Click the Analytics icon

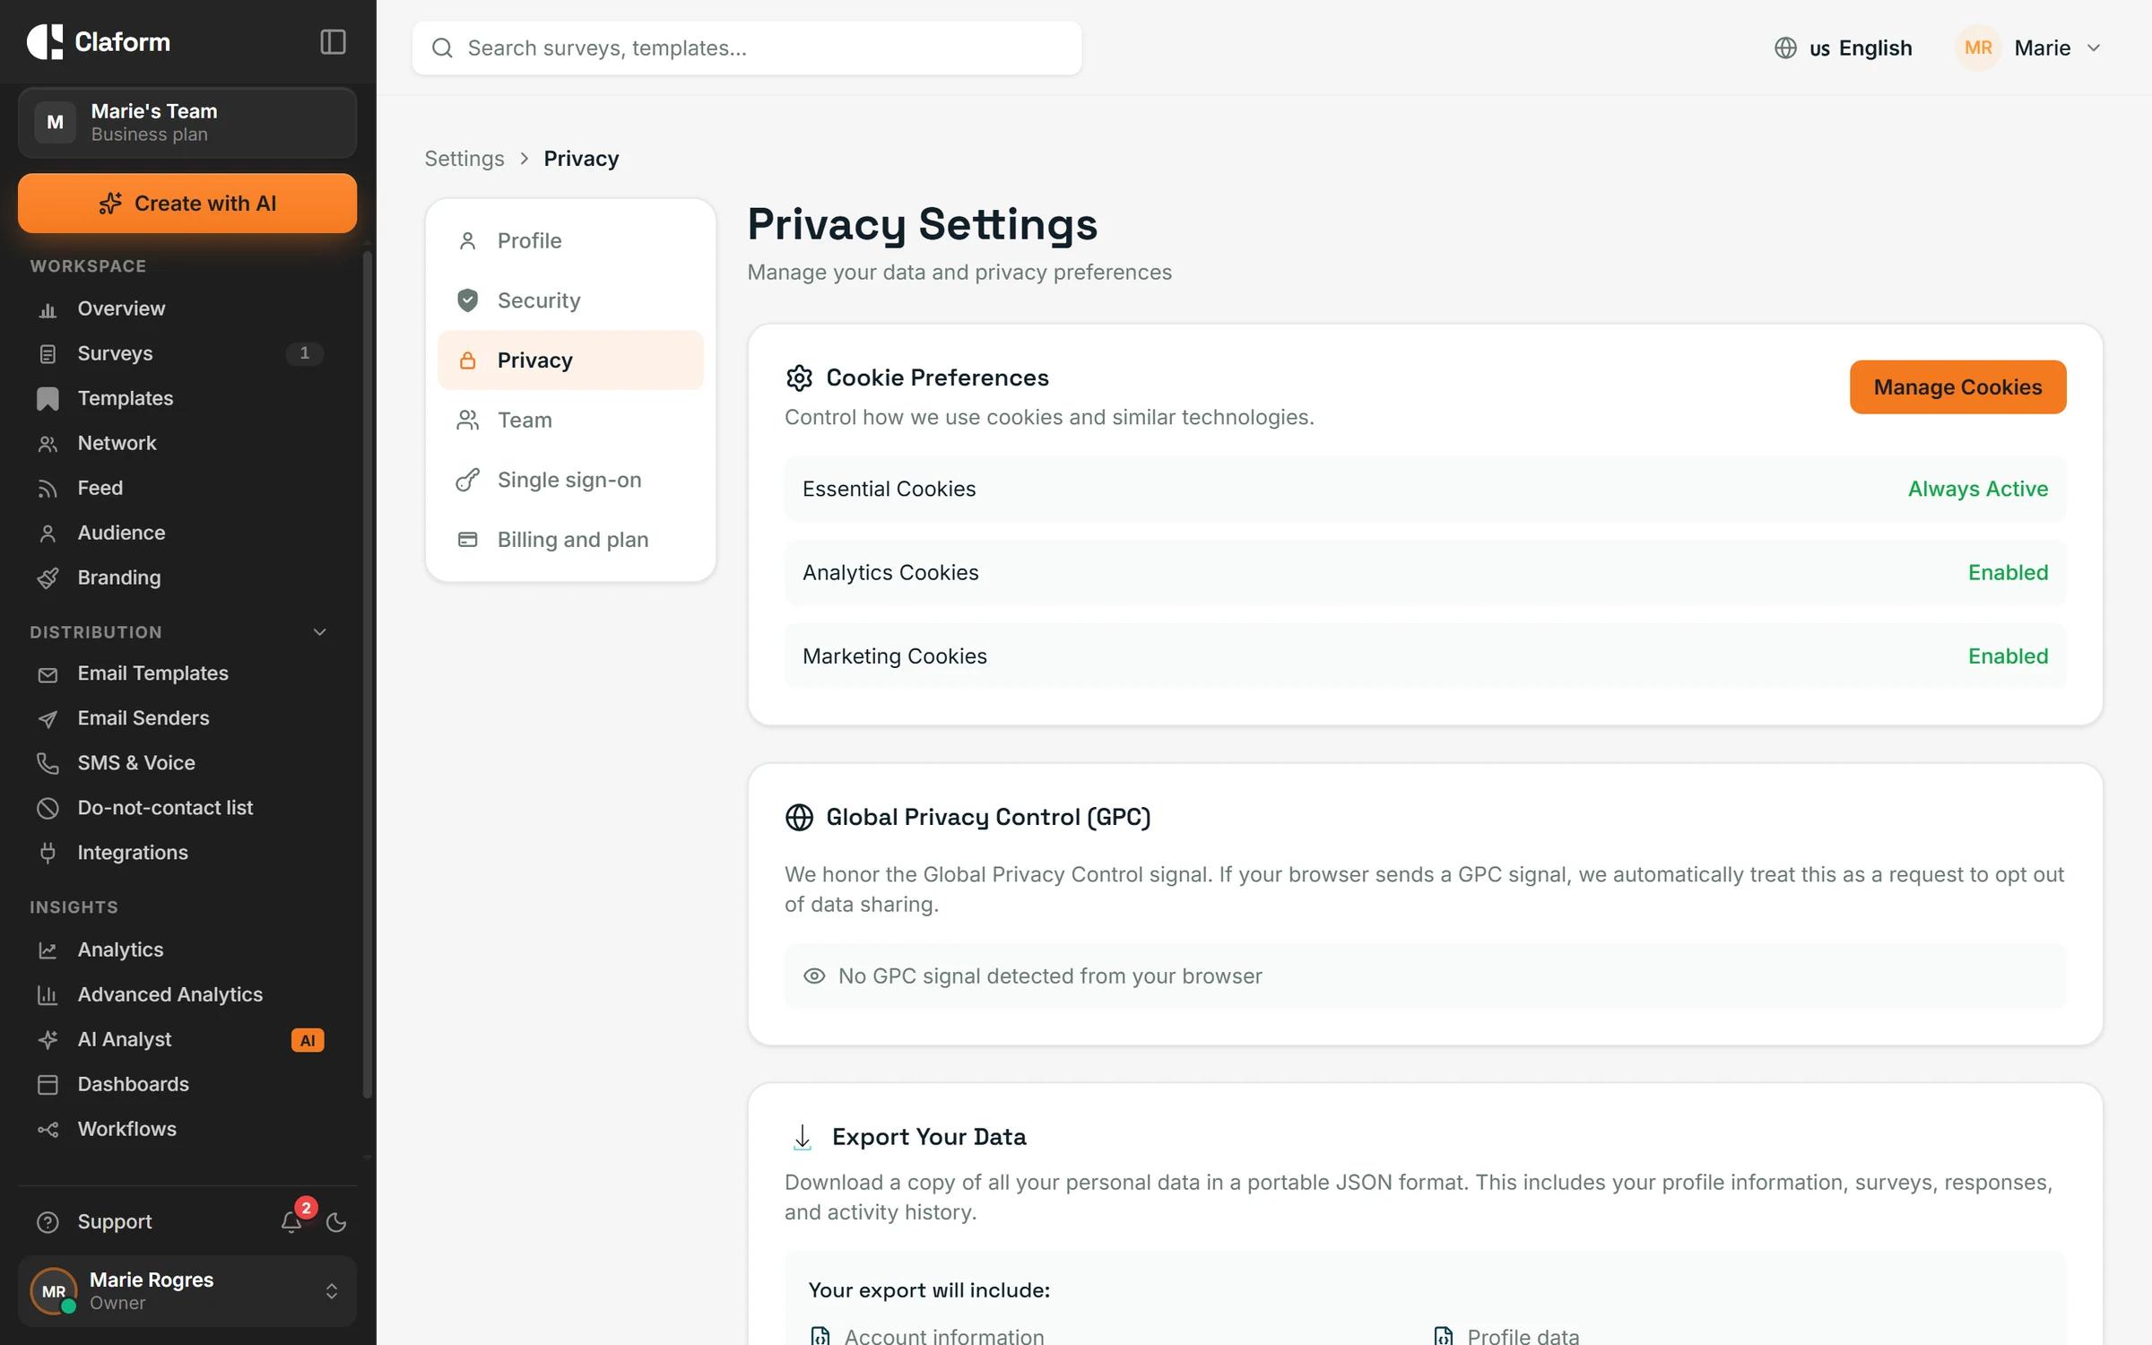[48, 950]
